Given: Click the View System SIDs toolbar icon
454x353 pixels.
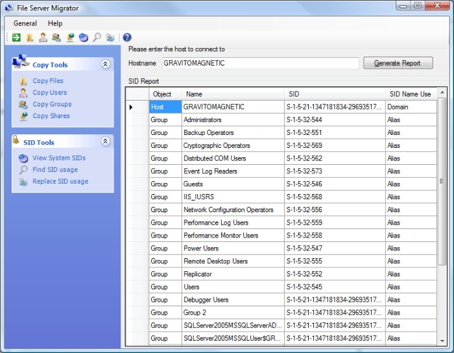Looking at the screenshot, I should pyautogui.click(x=83, y=38).
